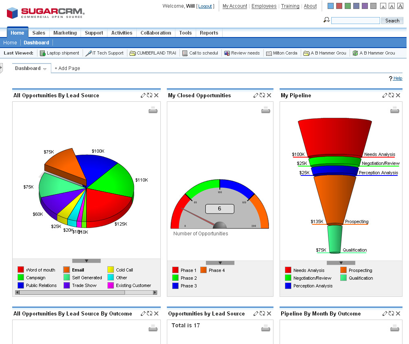Click the search magnifier icon

[x=326, y=20]
